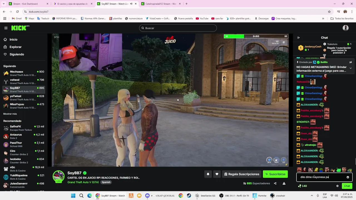Reload the page
356x200 pixels.
(17, 12)
